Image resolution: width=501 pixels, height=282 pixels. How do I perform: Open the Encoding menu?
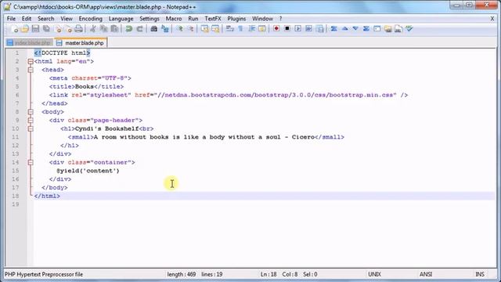point(91,19)
